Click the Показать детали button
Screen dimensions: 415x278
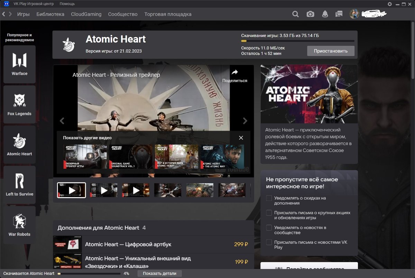coord(159,274)
